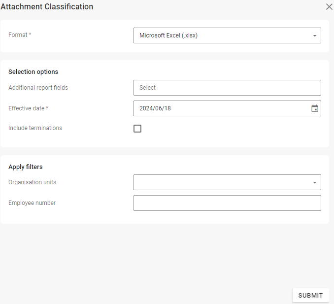Click the Effective date label
Viewport: 334px width, 304px height.
point(28,108)
